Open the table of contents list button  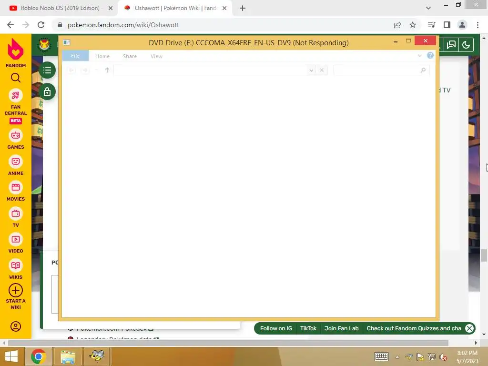point(47,70)
